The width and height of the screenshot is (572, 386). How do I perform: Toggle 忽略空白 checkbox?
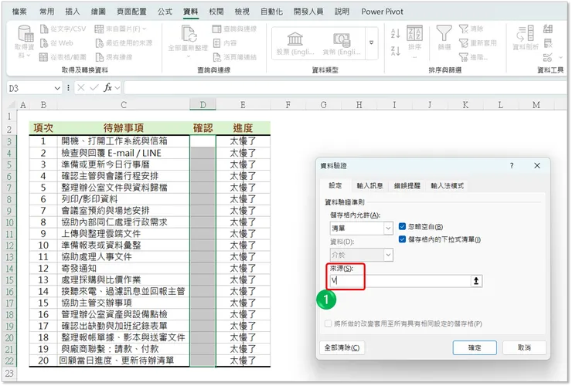(x=402, y=227)
